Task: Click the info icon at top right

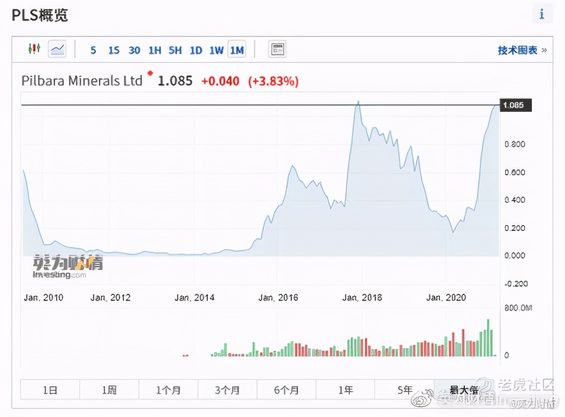Action: coord(542,13)
